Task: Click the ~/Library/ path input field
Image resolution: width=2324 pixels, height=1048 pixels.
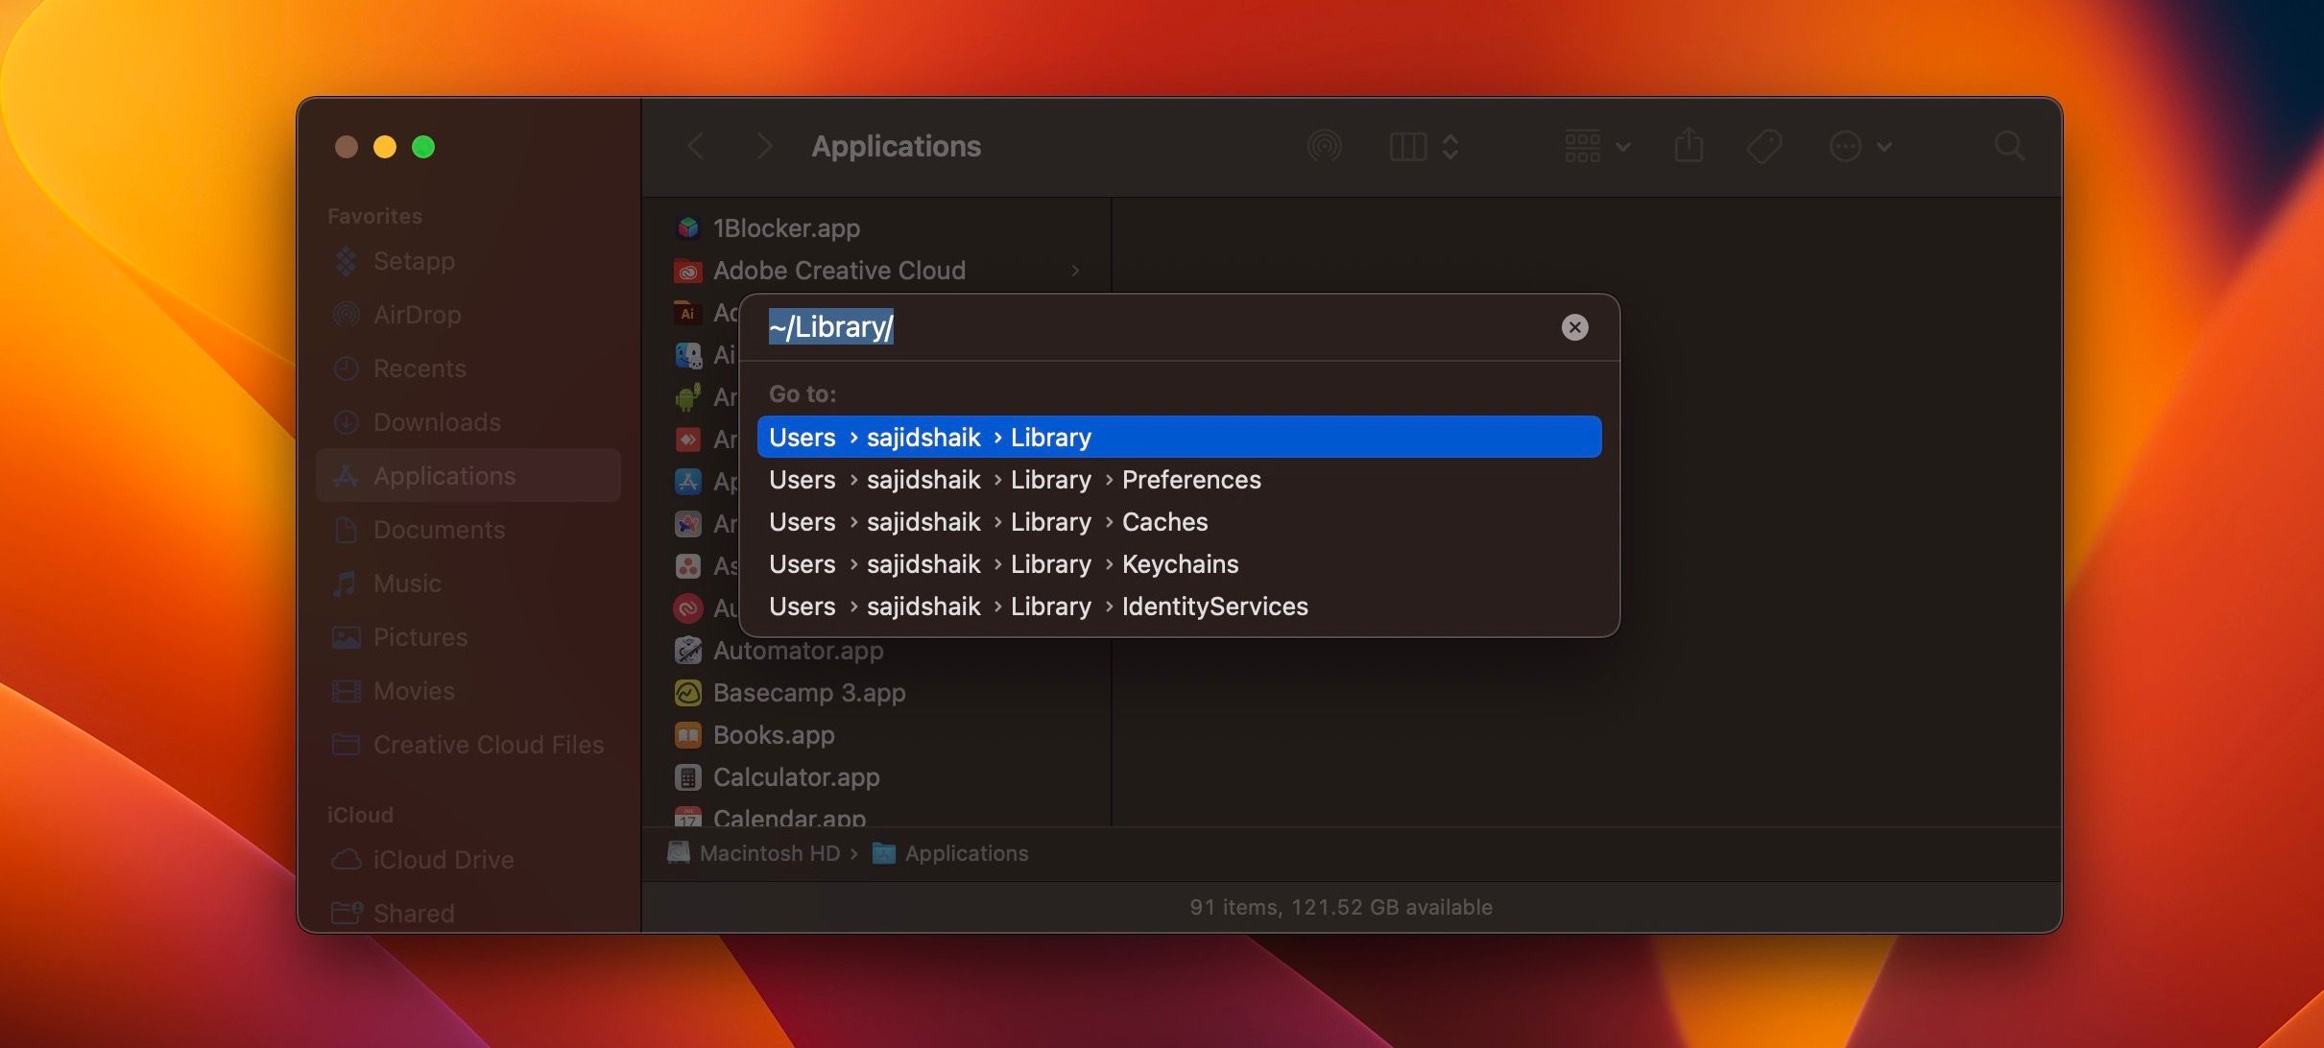Action: [1157, 327]
